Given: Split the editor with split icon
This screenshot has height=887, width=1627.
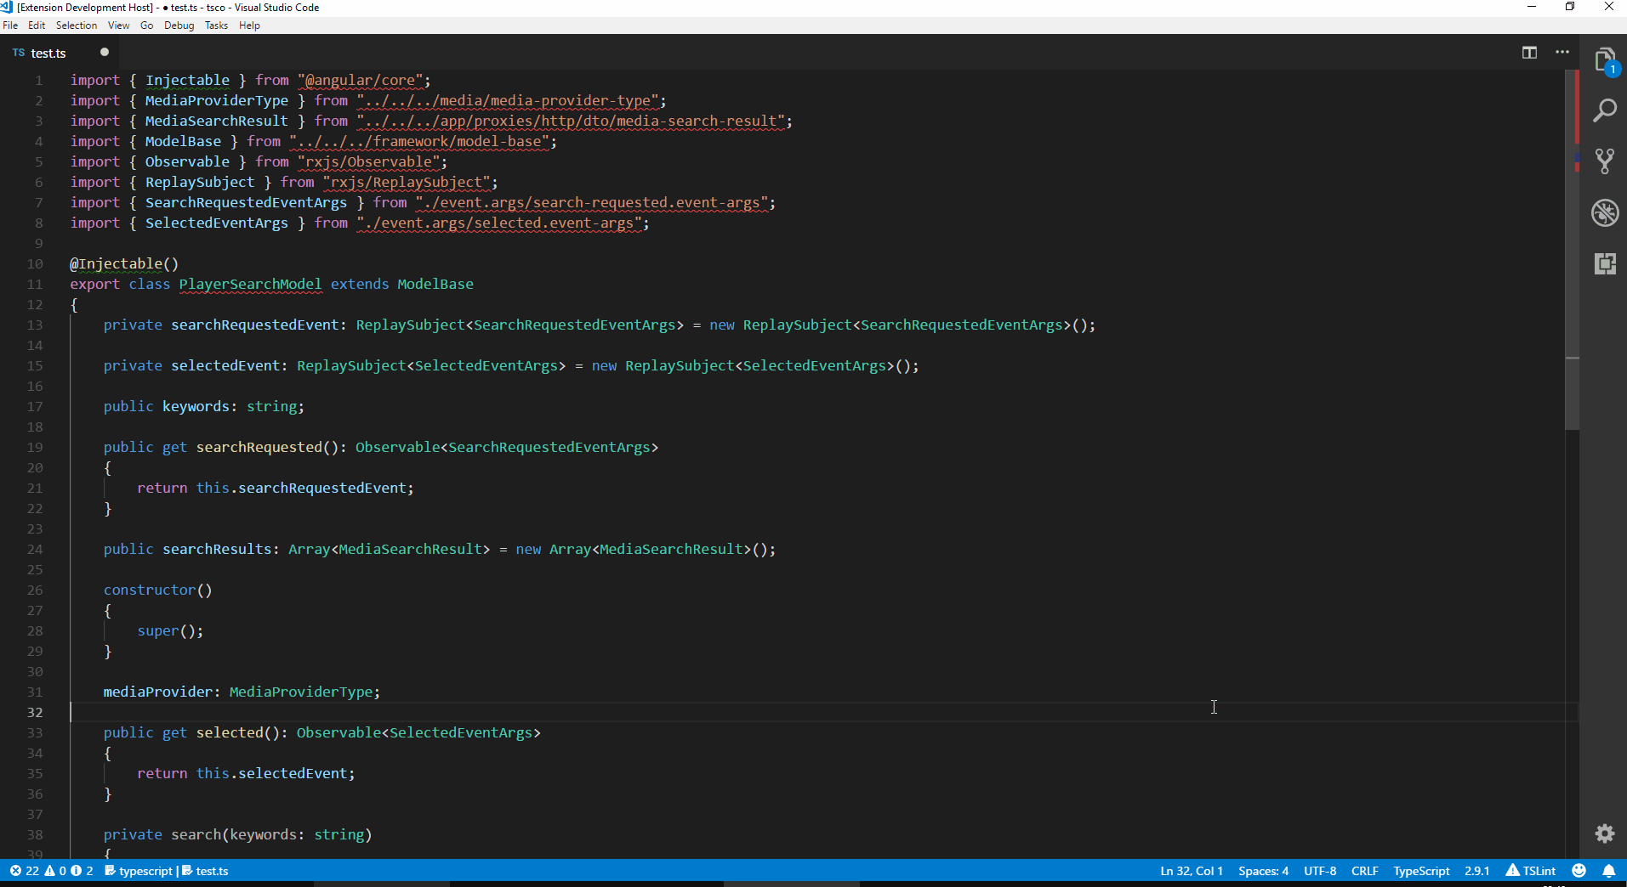Looking at the screenshot, I should (1529, 53).
